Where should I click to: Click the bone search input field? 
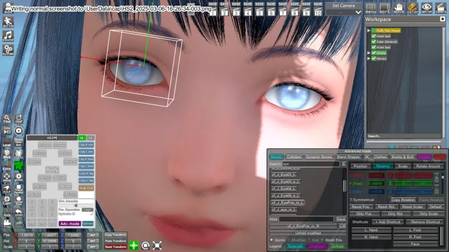(x=311, y=164)
